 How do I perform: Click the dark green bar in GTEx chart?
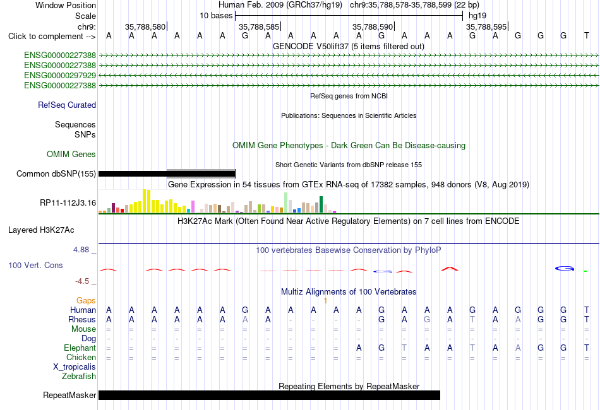click(321, 204)
